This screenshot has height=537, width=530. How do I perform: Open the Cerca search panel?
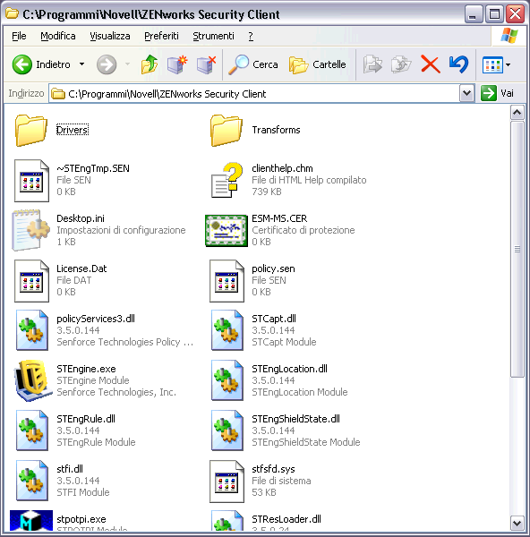(253, 64)
